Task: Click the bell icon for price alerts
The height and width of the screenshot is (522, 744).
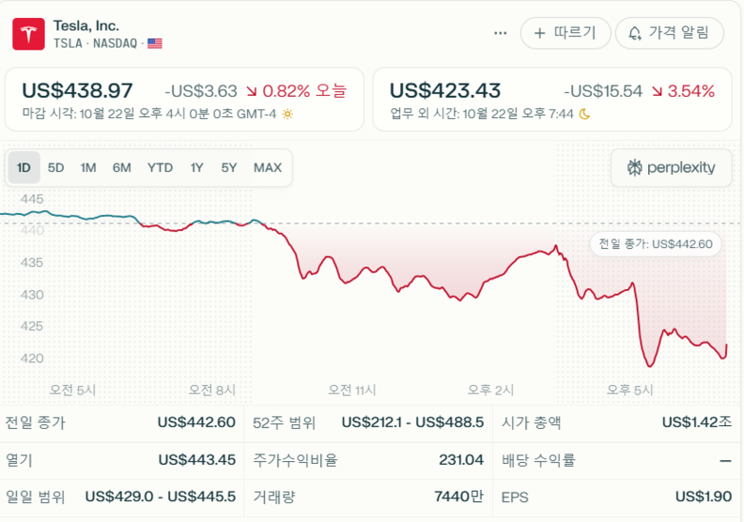Action: 635,33
